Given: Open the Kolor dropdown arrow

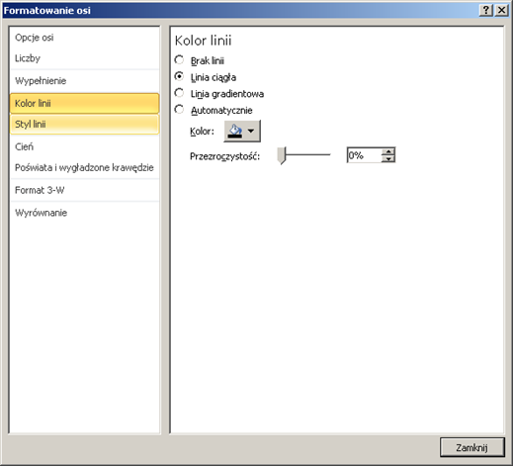Looking at the screenshot, I should coord(251,131).
